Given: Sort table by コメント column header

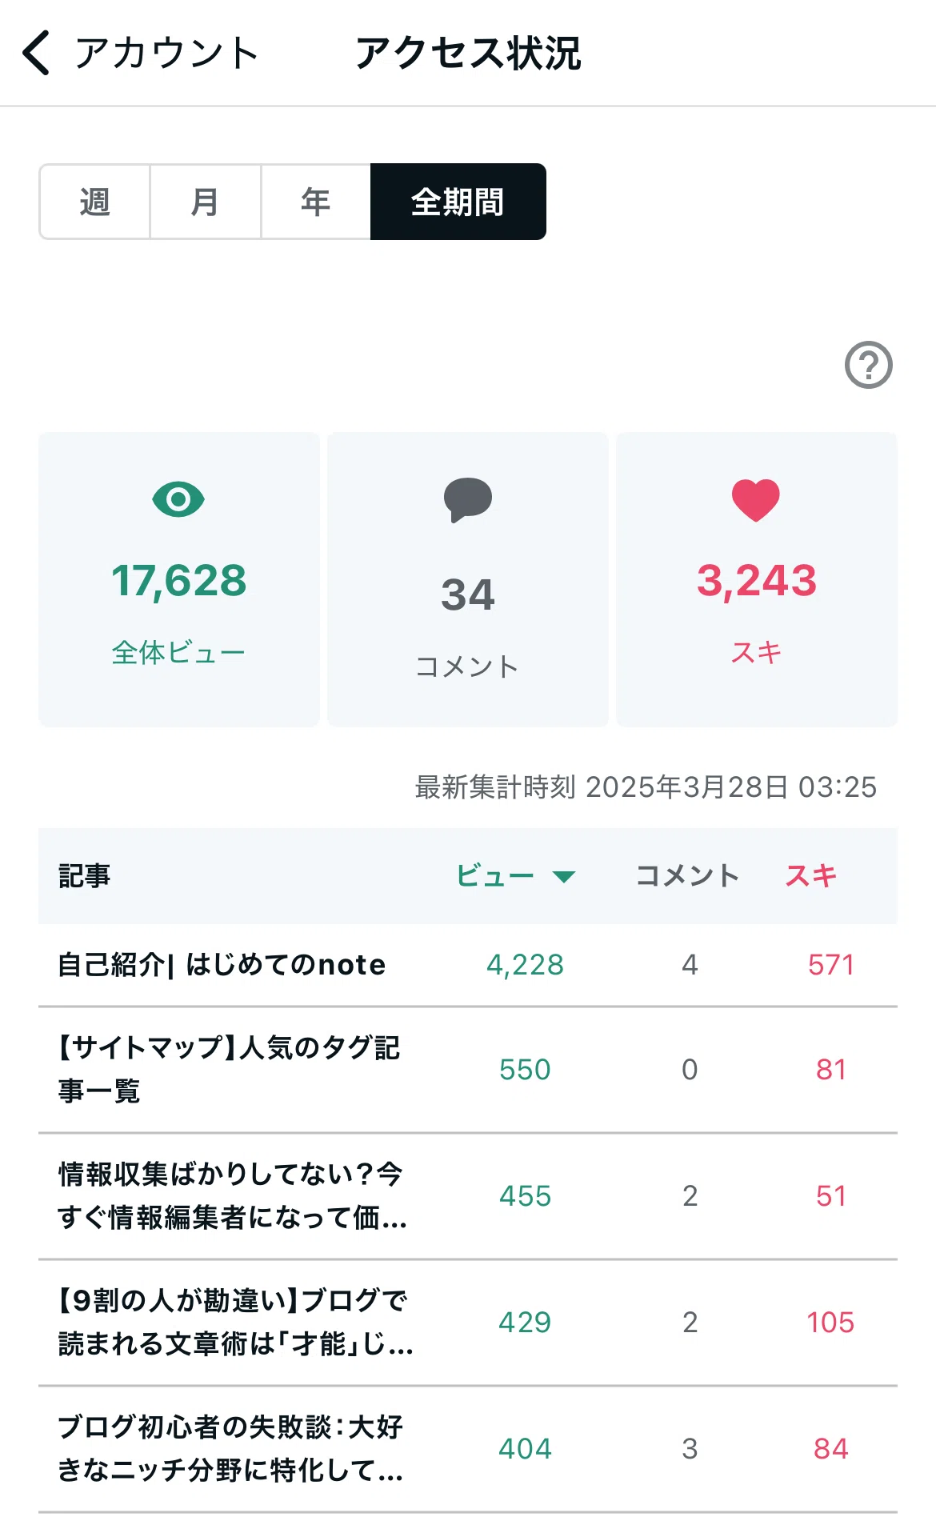Looking at the screenshot, I should (x=687, y=876).
